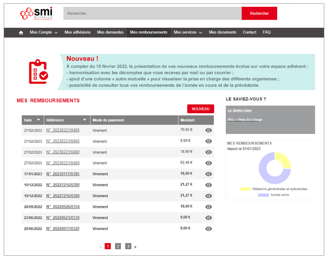Viewport: 328px width, 259px height.
Task: Show the 18,90 € reimbursement details
Action: [x=209, y=152]
